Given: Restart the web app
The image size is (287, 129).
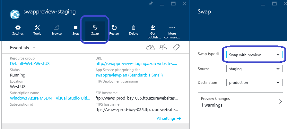Looking at the screenshot, I should 114,30.
